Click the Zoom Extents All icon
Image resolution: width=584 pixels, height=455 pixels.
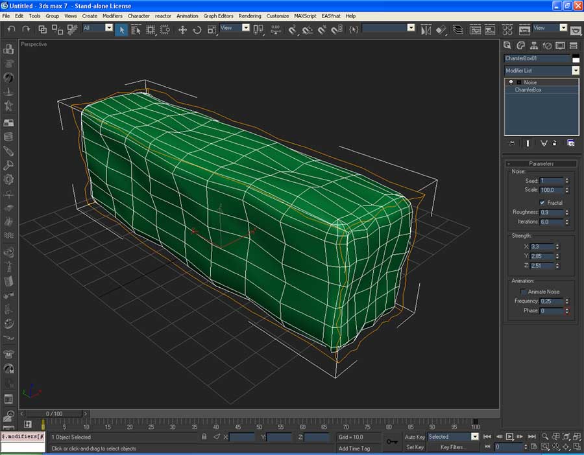[577, 436]
